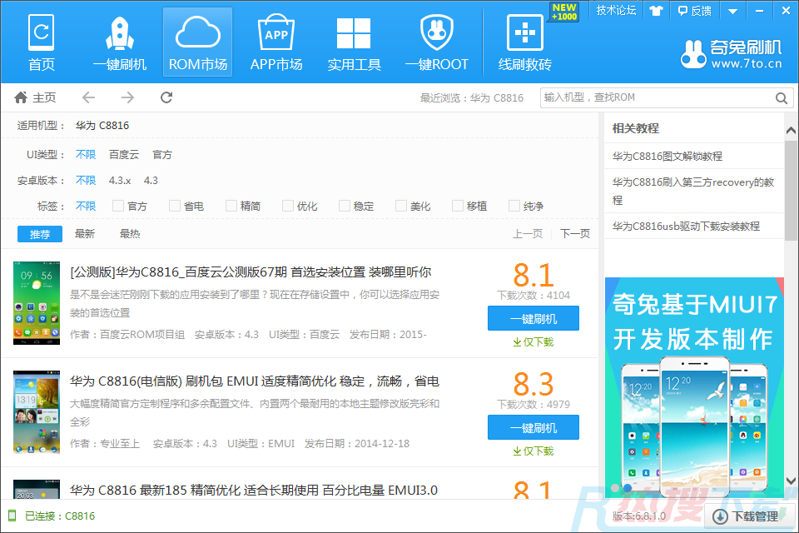This screenshot has height=533, width=799.
Task: Filter UI类型 by 百度云
Action: [x=124, y=155]
